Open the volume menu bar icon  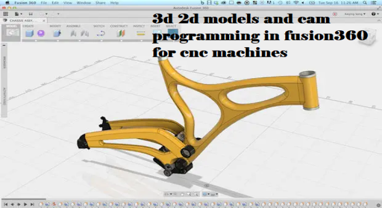tap(303, 3)
